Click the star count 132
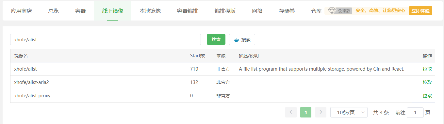Screen dimensions: 444x124 (194, 82)
